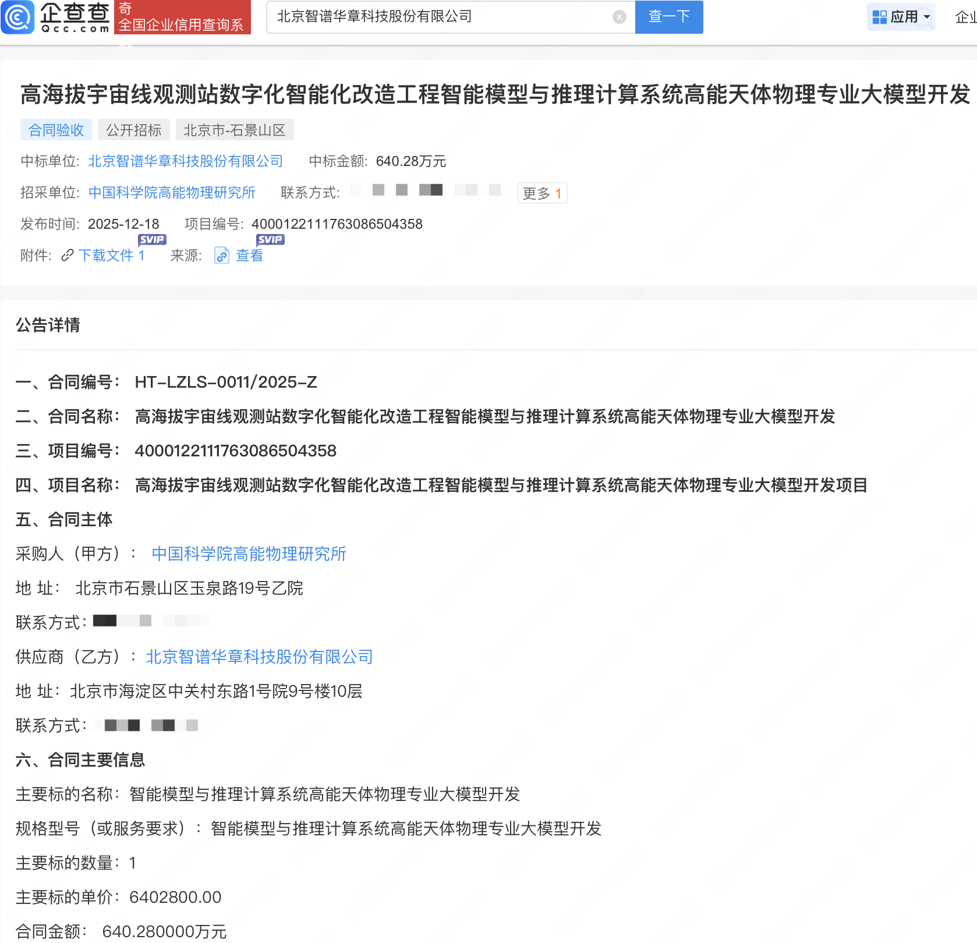Click the SVIP badge above 下载文件
The height and width of the screenshot is (943, 977).
coord(152,239)
